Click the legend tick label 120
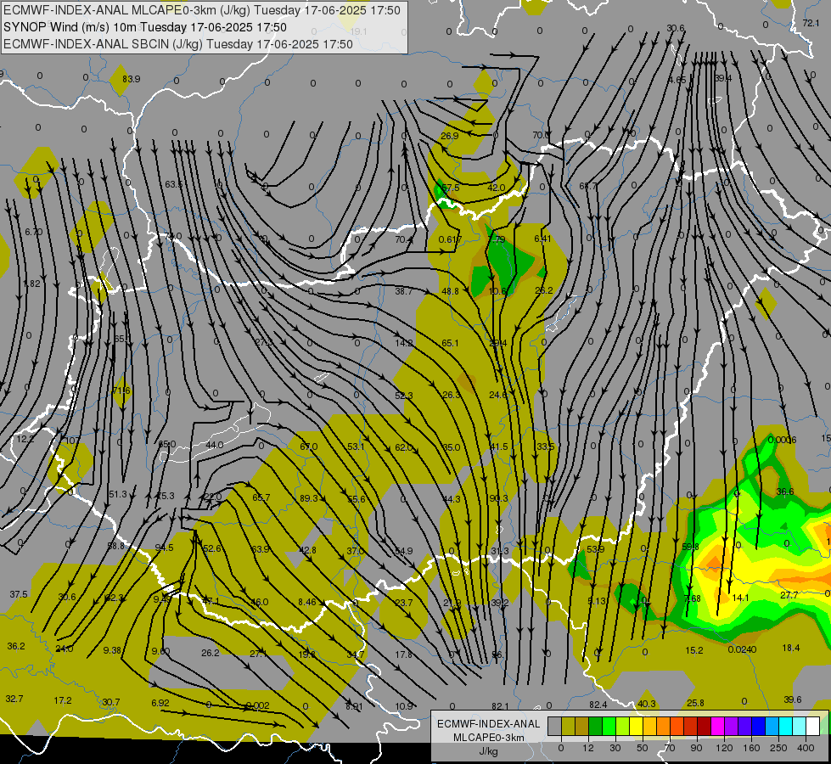This screenshot has height=764, width=831. click(x=724, y=748)
